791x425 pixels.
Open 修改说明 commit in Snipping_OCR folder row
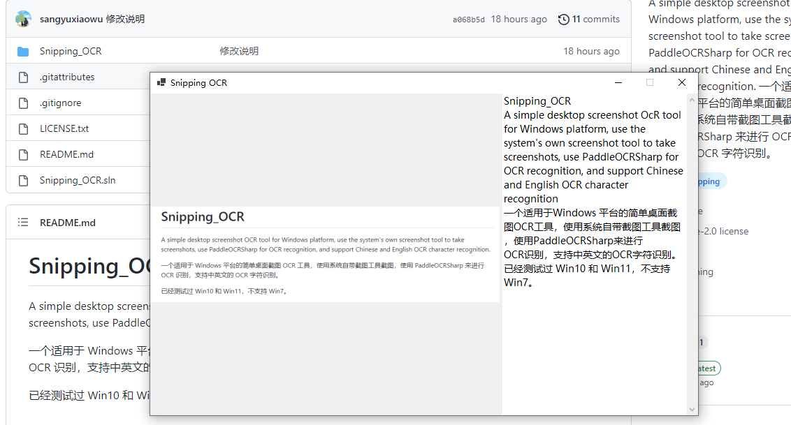pyautogui.click(x=239, y=52)
